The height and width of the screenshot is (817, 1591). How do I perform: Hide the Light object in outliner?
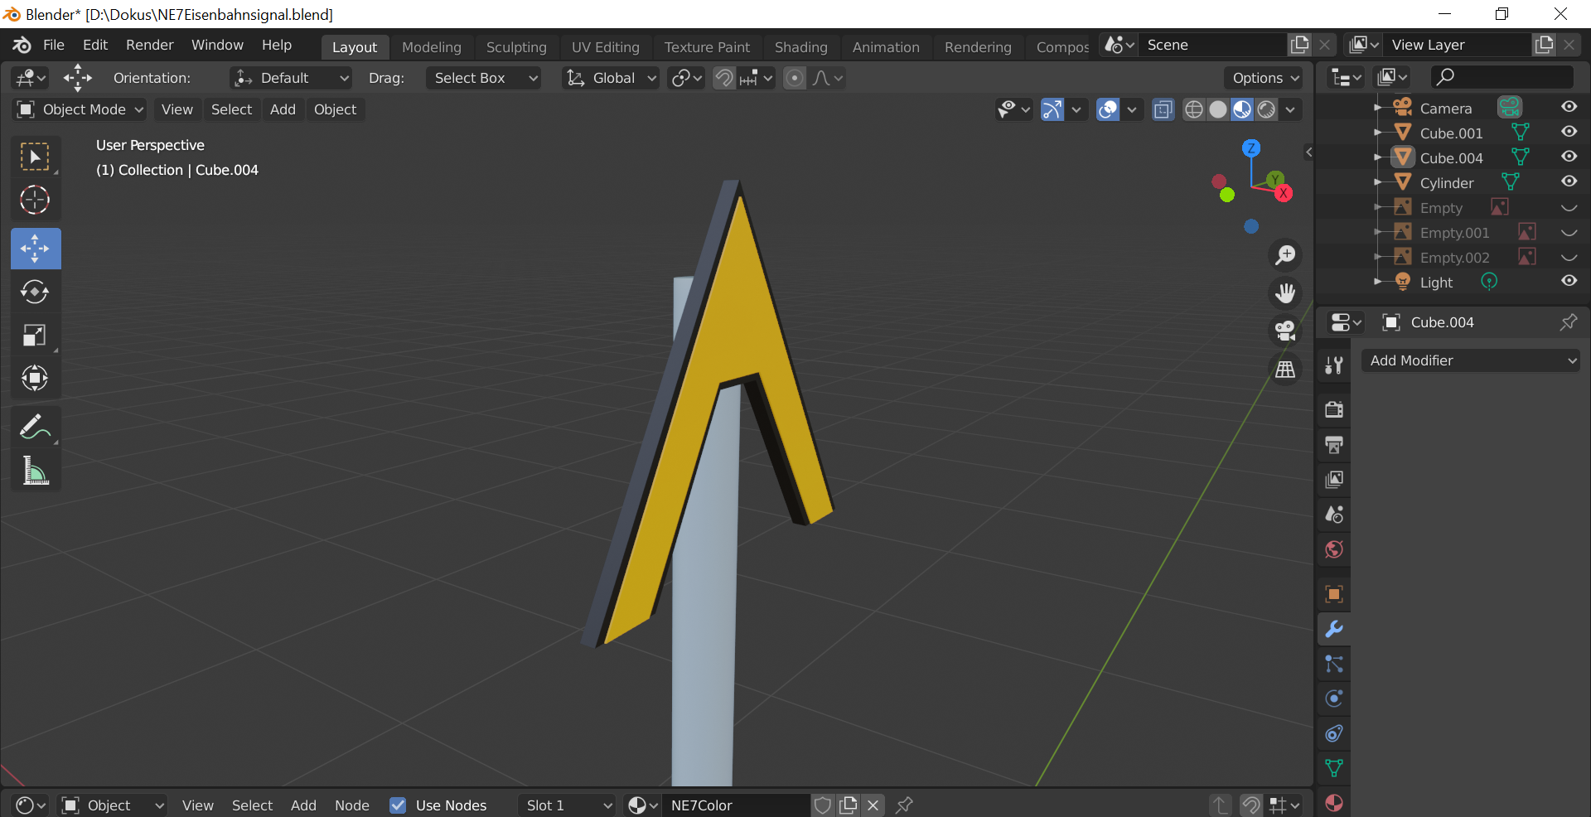[x=1569, y=282]
